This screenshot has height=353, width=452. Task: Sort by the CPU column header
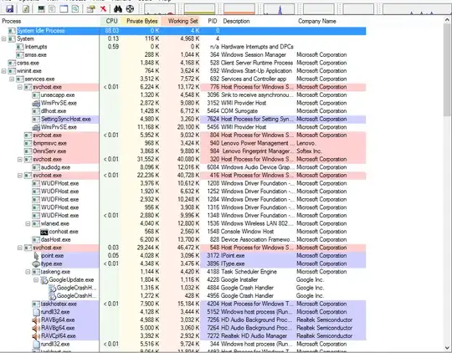click(x=110, y=21)
